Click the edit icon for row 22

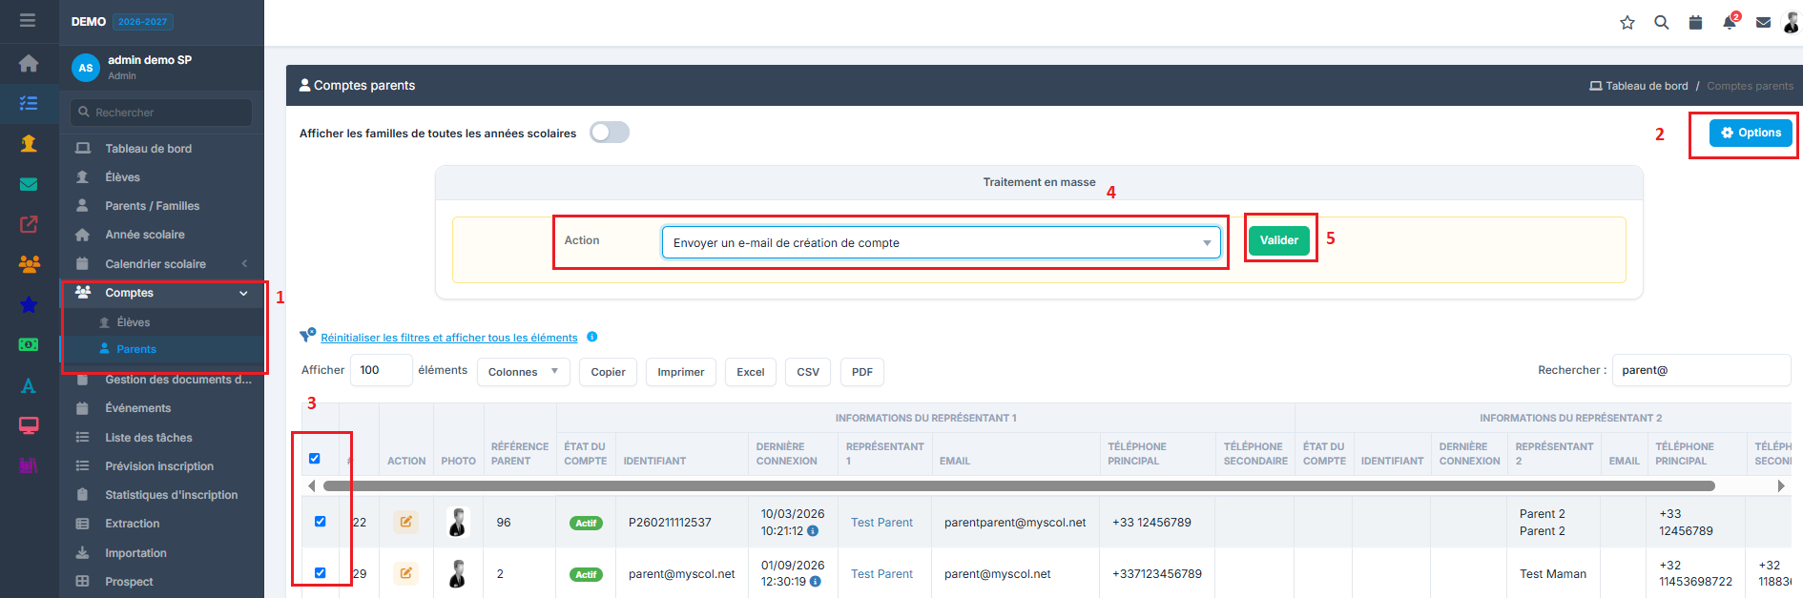[x=405, y=522]
